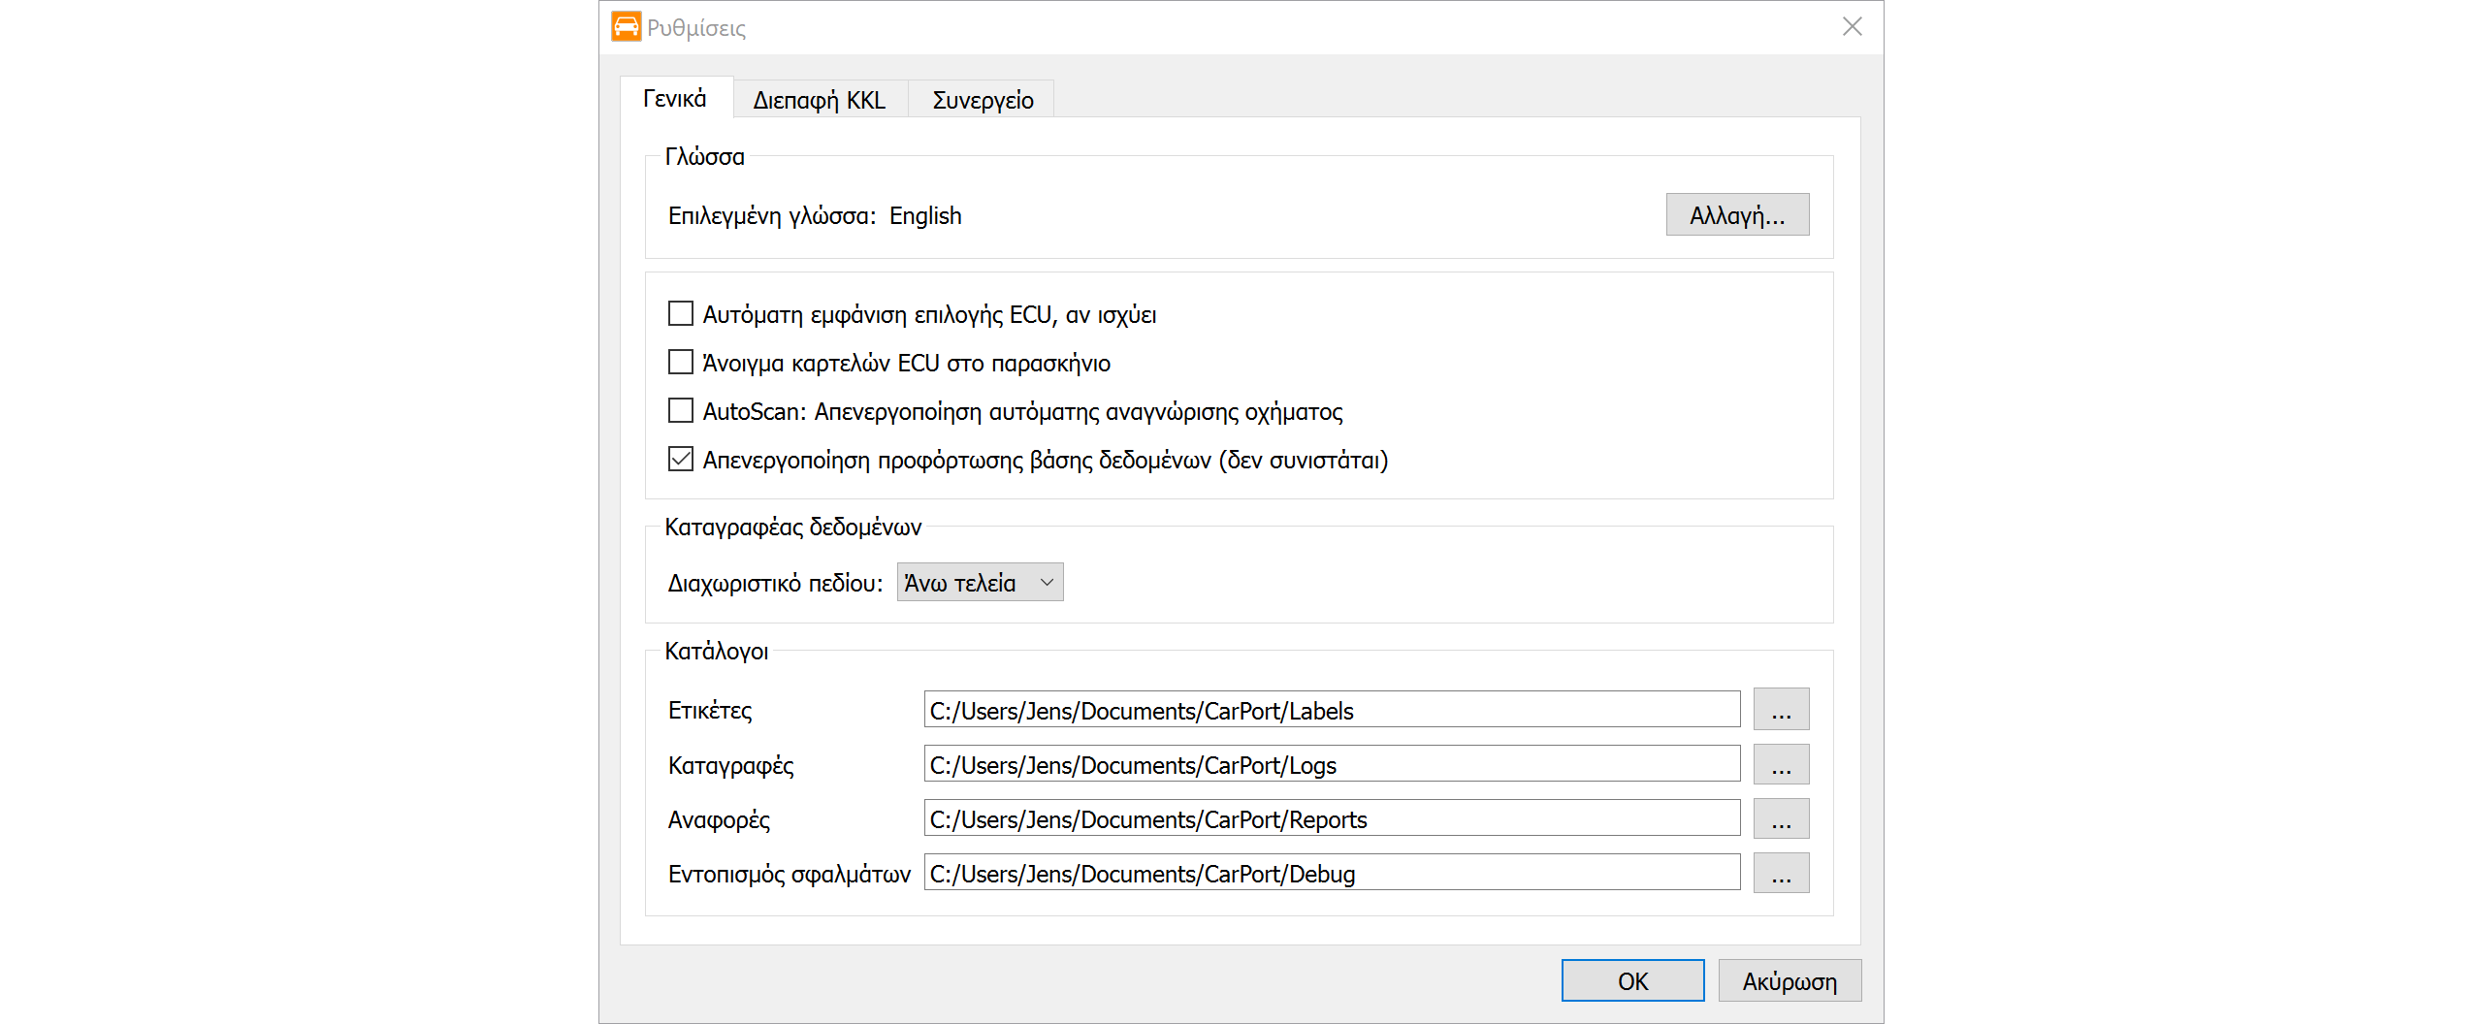Toggle Άνοιγμα καρτελών ECU στο παρασκήνιο checkbox
This screenshot has height=1024, width=2483.
click(681, 363)
